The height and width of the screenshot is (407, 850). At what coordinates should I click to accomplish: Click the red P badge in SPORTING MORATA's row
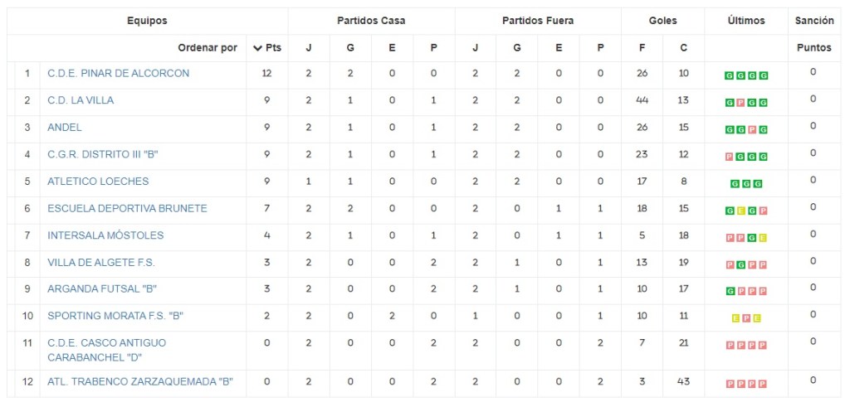pos(746,318)
